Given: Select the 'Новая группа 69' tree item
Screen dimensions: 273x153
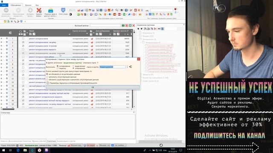Looking at the screenshot, I should pos(151,81).
